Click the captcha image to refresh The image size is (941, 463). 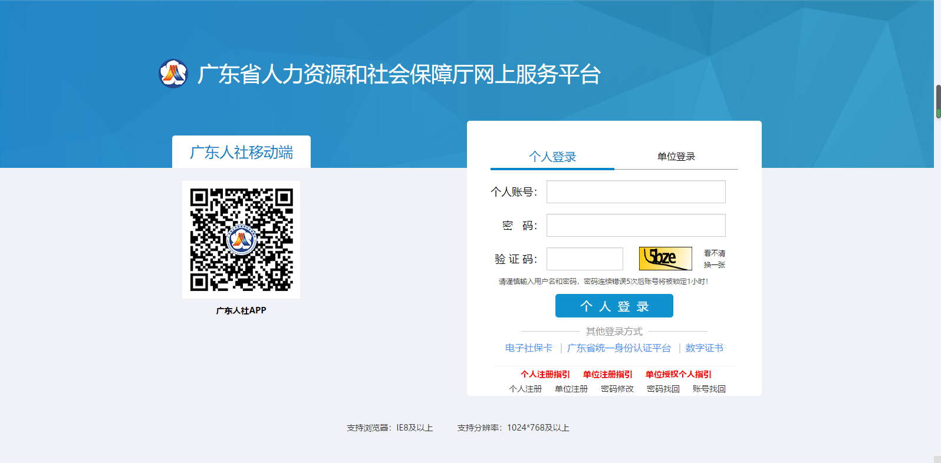click(x=666, y=259)
